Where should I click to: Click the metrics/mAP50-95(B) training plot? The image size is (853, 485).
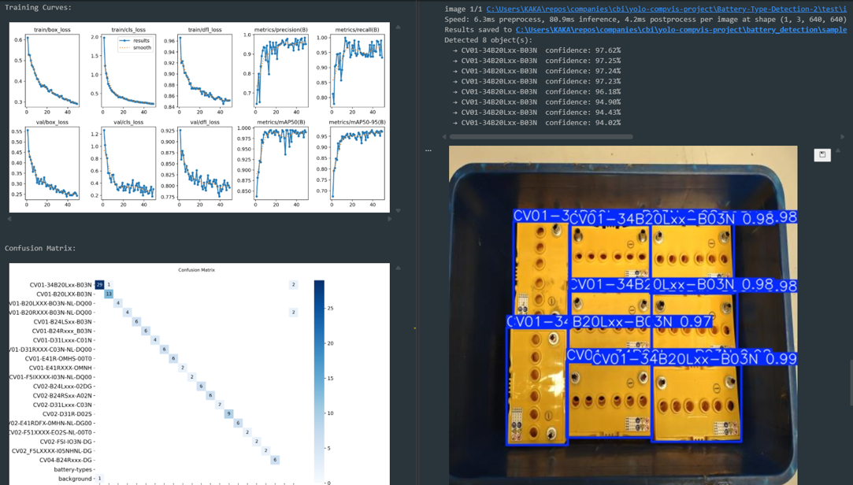357,162
